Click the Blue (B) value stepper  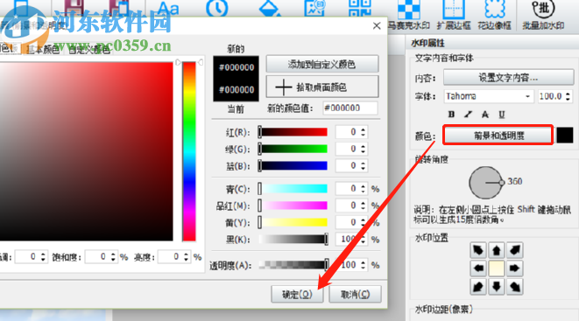click(x=363, y=166)
